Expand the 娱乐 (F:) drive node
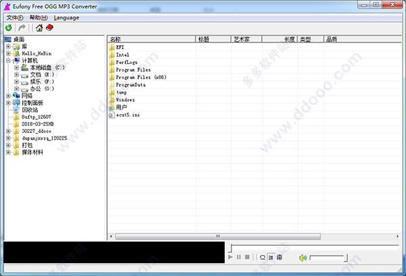This screenshot has width=406, height=276. [16, 82]
